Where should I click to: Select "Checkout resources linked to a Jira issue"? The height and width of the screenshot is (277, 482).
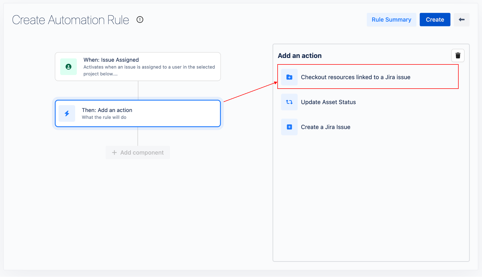click(355, 77)
